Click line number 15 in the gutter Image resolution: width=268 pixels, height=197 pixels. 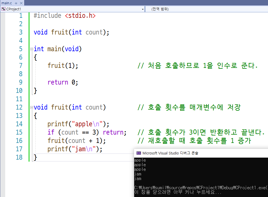19,132
